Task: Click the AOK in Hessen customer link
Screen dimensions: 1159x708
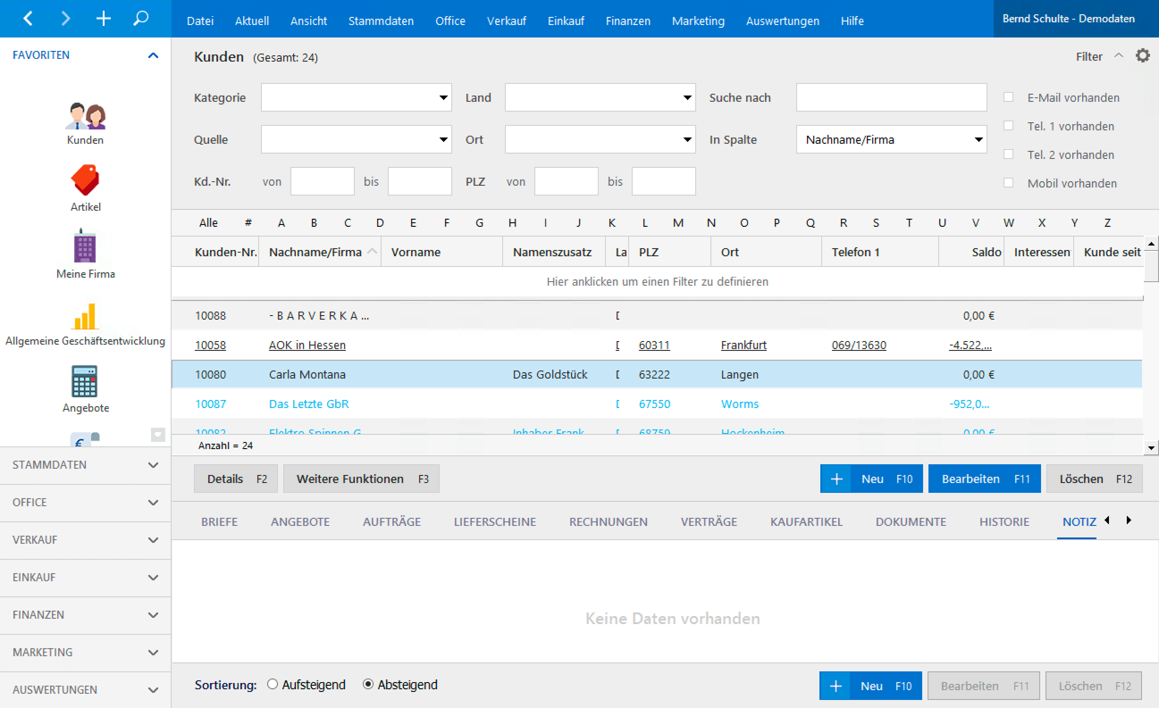Action: 307,345
